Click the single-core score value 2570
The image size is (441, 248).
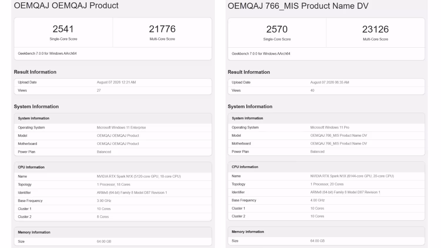(277, 29)
